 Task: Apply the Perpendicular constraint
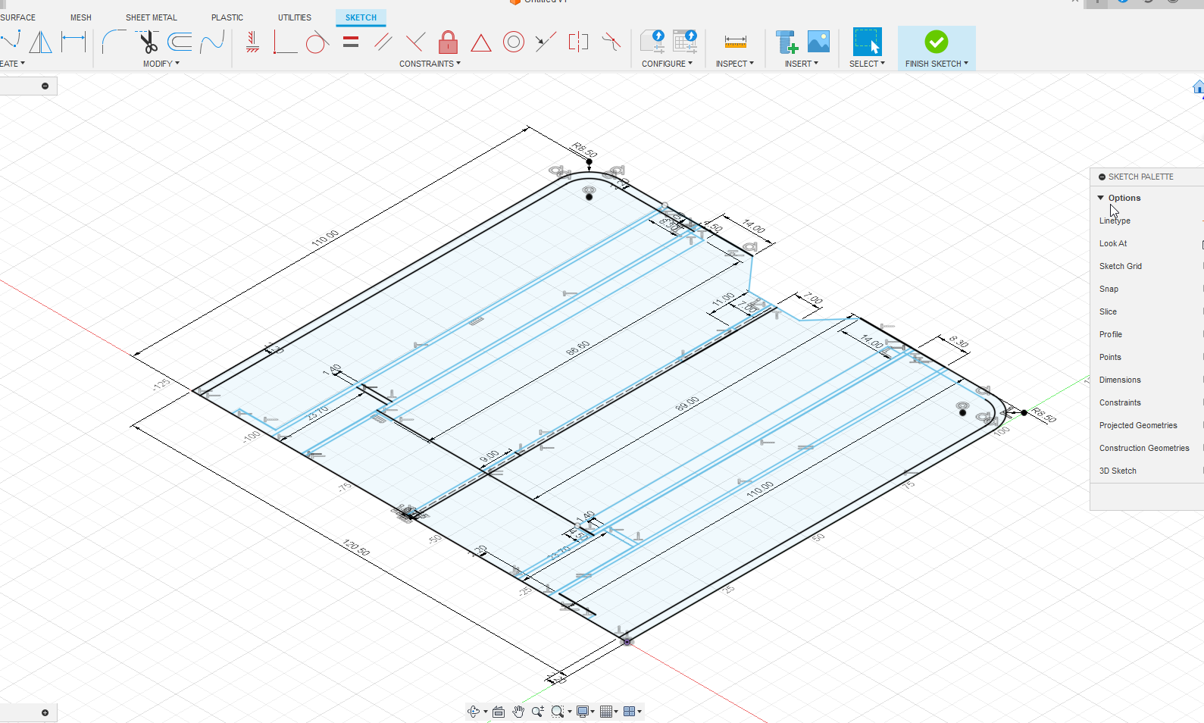(415, 42)
